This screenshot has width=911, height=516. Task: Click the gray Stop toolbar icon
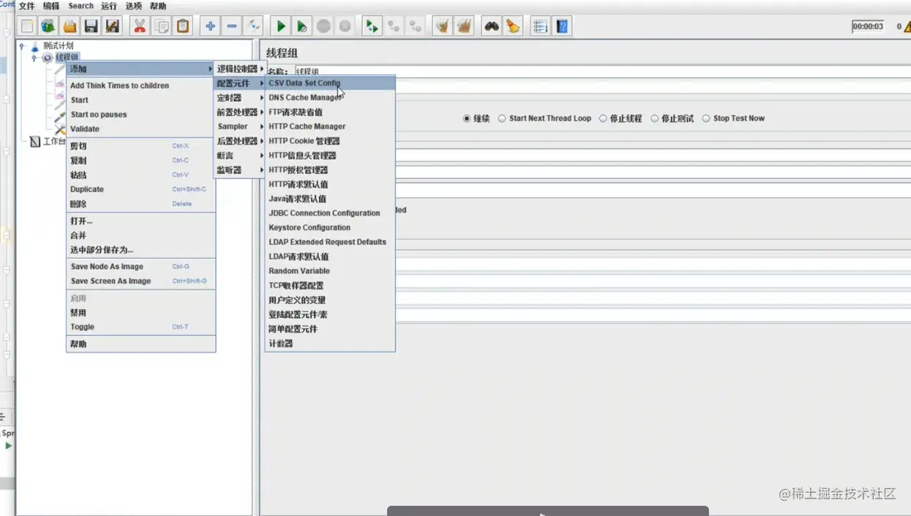323,26
